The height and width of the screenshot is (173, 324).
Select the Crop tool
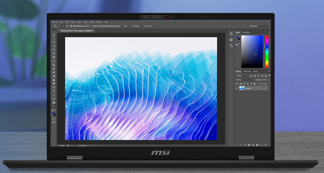54,50
